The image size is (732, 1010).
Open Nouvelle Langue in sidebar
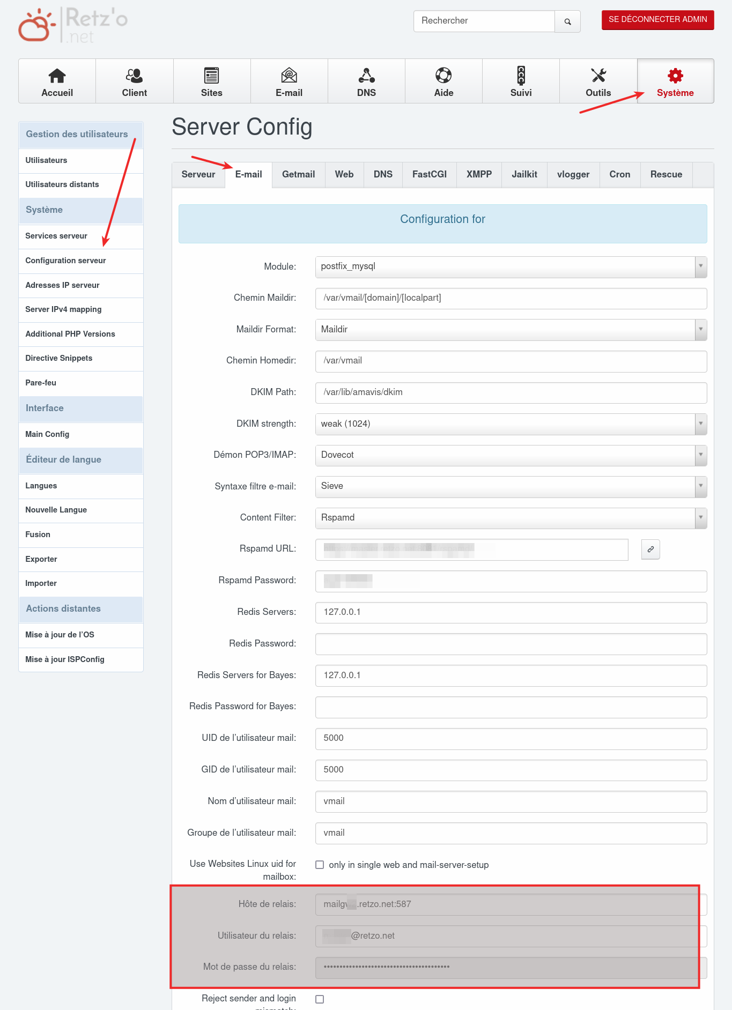tap(81, 510)
